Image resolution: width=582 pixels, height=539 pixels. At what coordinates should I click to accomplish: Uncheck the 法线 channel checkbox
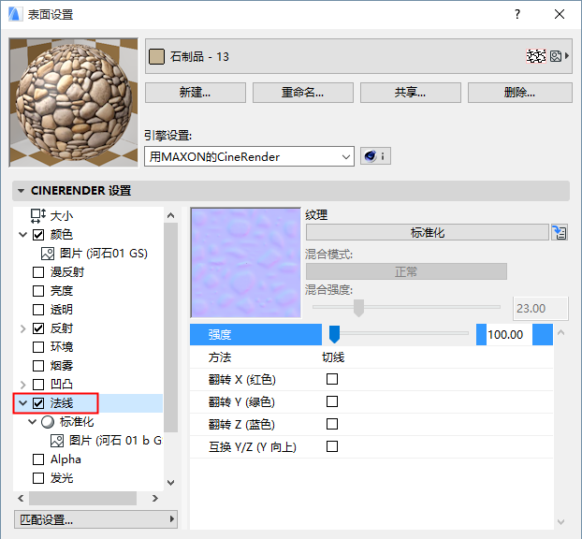tap(38, 403)
